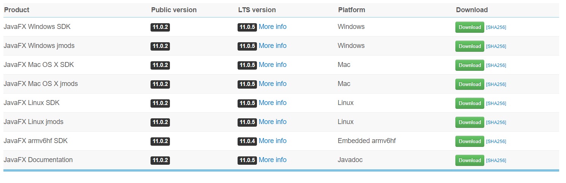The image size is (566, 183).
Task: View SHA256 hash for Mac OS X jmods
Action: 496,84
